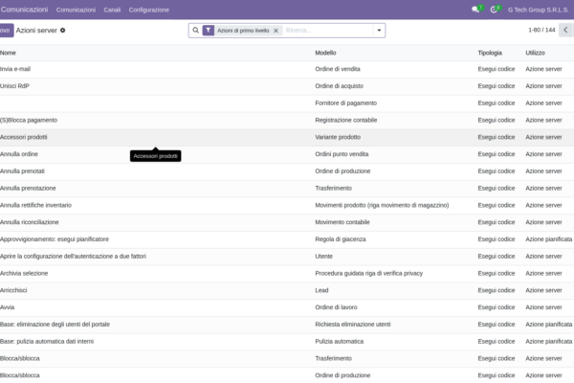Click the gear icon beside Azioni server
Image resolution: width=574 pixels, height=383 pixels.
(x=62, y=31)
